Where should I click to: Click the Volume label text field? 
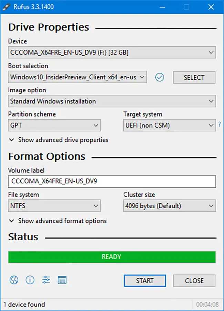click(112, 181)
